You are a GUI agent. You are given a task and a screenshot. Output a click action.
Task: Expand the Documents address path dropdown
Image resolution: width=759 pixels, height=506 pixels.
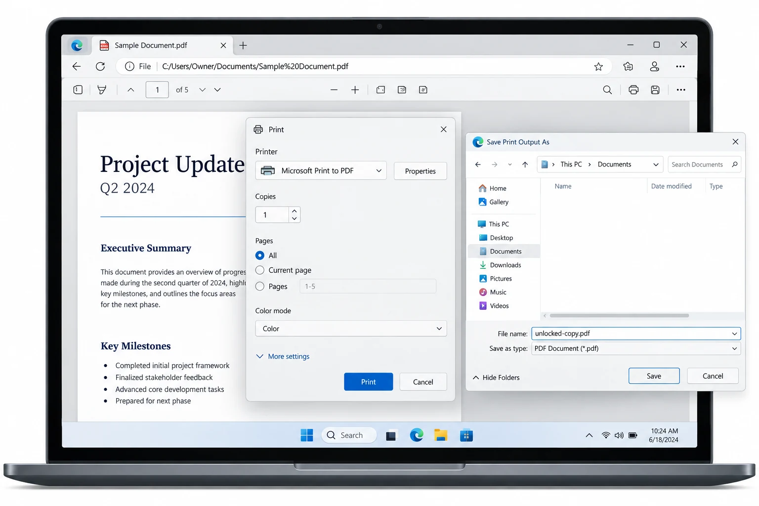coord(656,165)
